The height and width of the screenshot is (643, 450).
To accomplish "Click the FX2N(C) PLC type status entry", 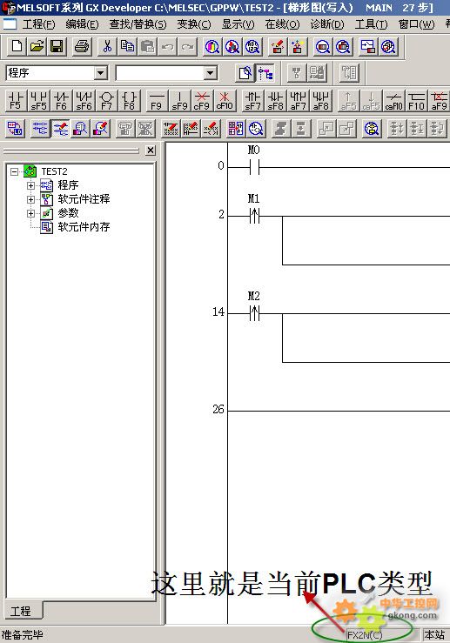I will tap(365, 635).
